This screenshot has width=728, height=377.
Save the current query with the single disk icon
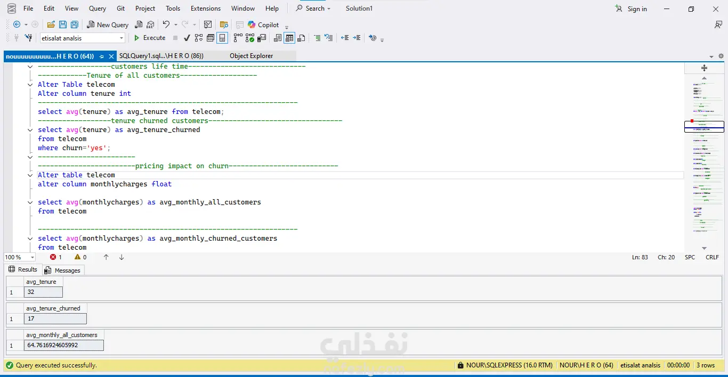point(63,24)
